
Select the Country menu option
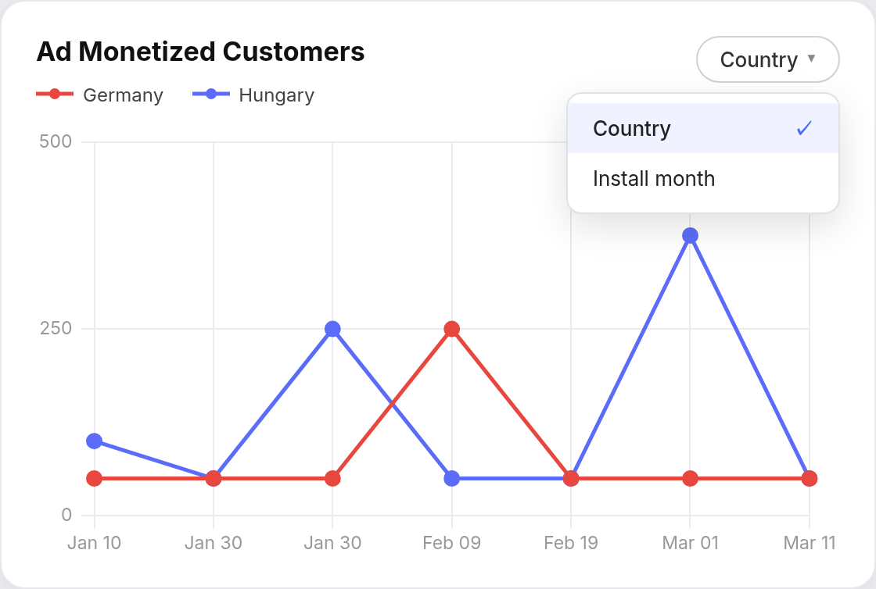point(703,128)
